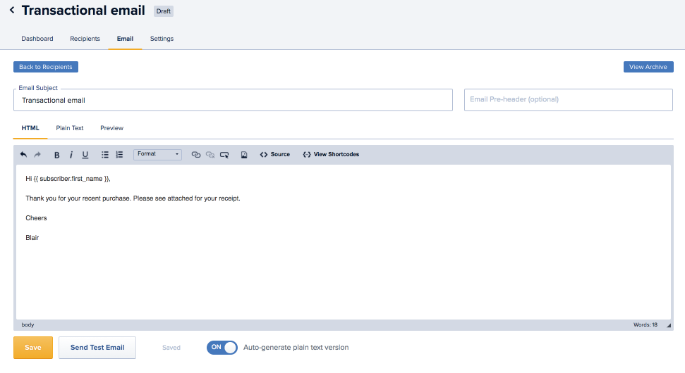Open the Format dropdown

pos(157,154)
